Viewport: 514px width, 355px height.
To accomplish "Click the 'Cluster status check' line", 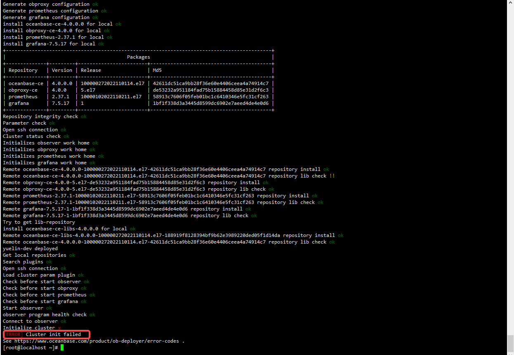I will [x=36, y=136].
